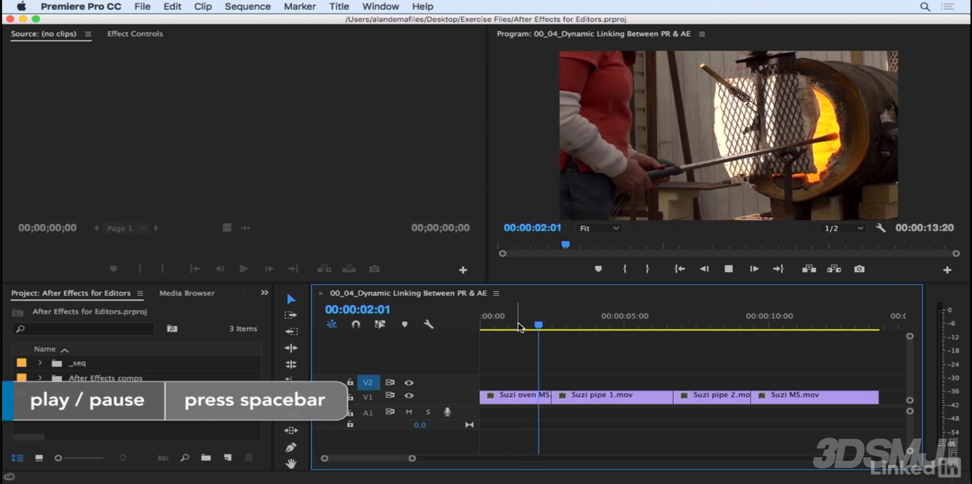Image resolution: width=972 pixels, height=484 pixels.
Task: Open the Project panel menu
Action: coord(140,293)
